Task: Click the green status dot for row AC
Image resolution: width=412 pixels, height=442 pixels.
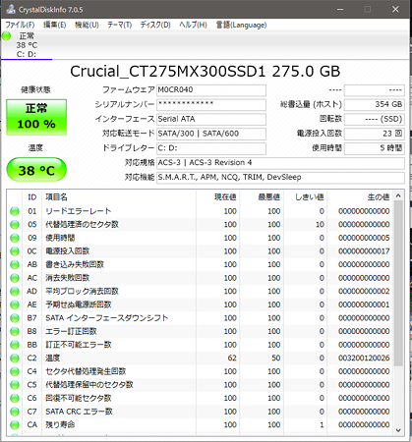Action: [x=15, y=278]
